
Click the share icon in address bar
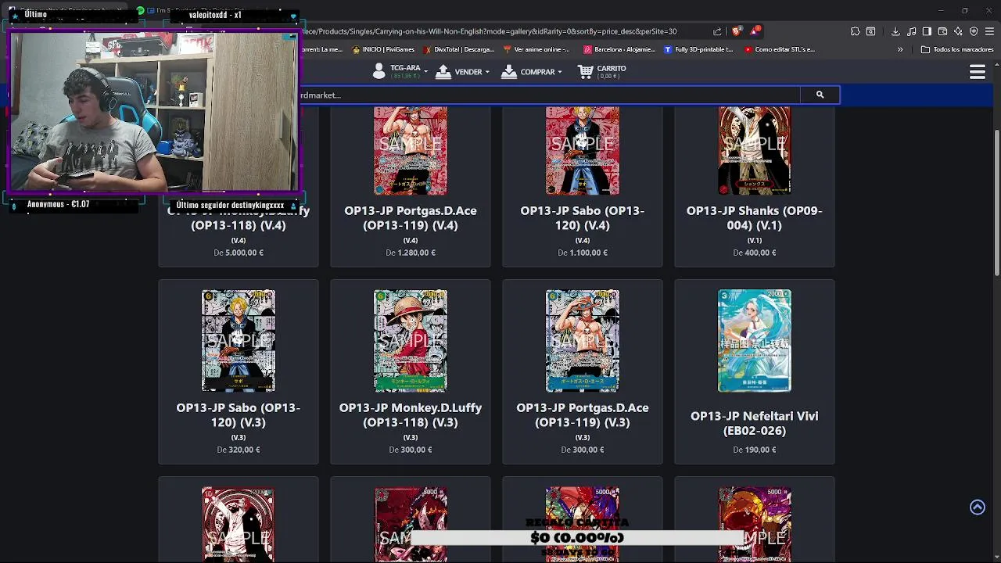(x=717, y=31)
